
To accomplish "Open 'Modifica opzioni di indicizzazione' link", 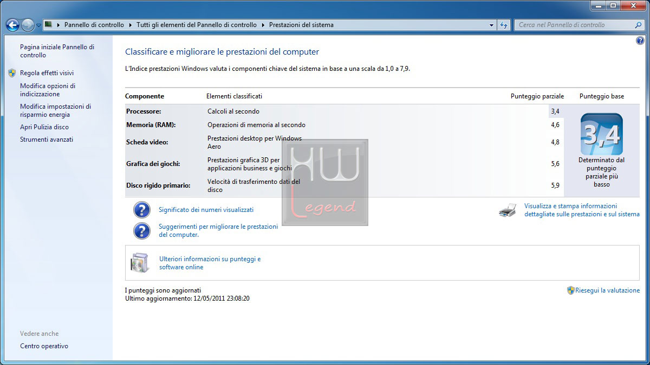I will tap(48, 90).
